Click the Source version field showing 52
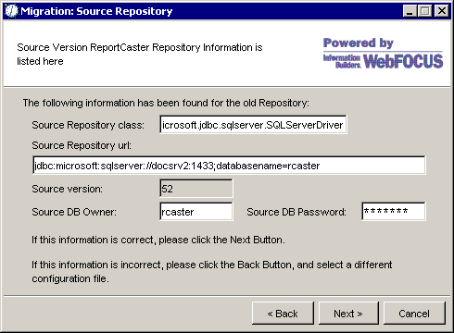454x333 pixels. (196, 189)
